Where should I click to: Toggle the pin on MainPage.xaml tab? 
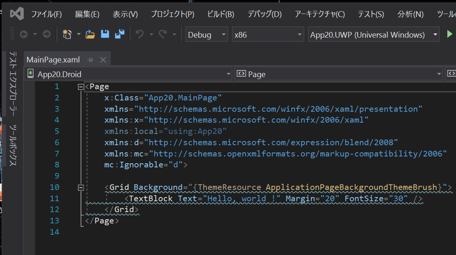pyautogui.click(x=90, y=60)
